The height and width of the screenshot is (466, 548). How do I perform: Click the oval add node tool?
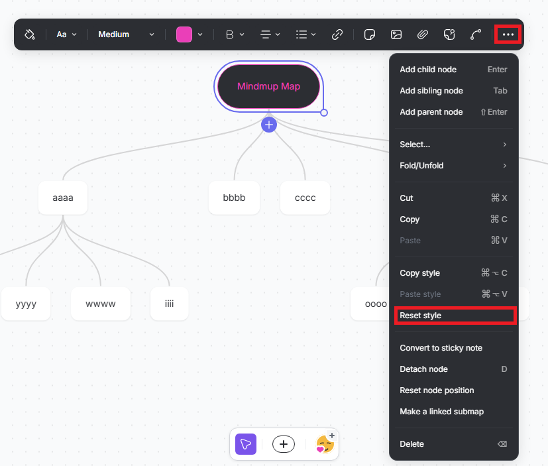[284, 444]
